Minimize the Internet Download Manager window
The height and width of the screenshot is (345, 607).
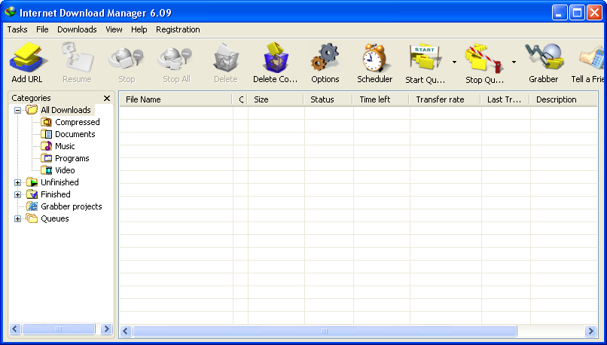[x=559, y=13]
